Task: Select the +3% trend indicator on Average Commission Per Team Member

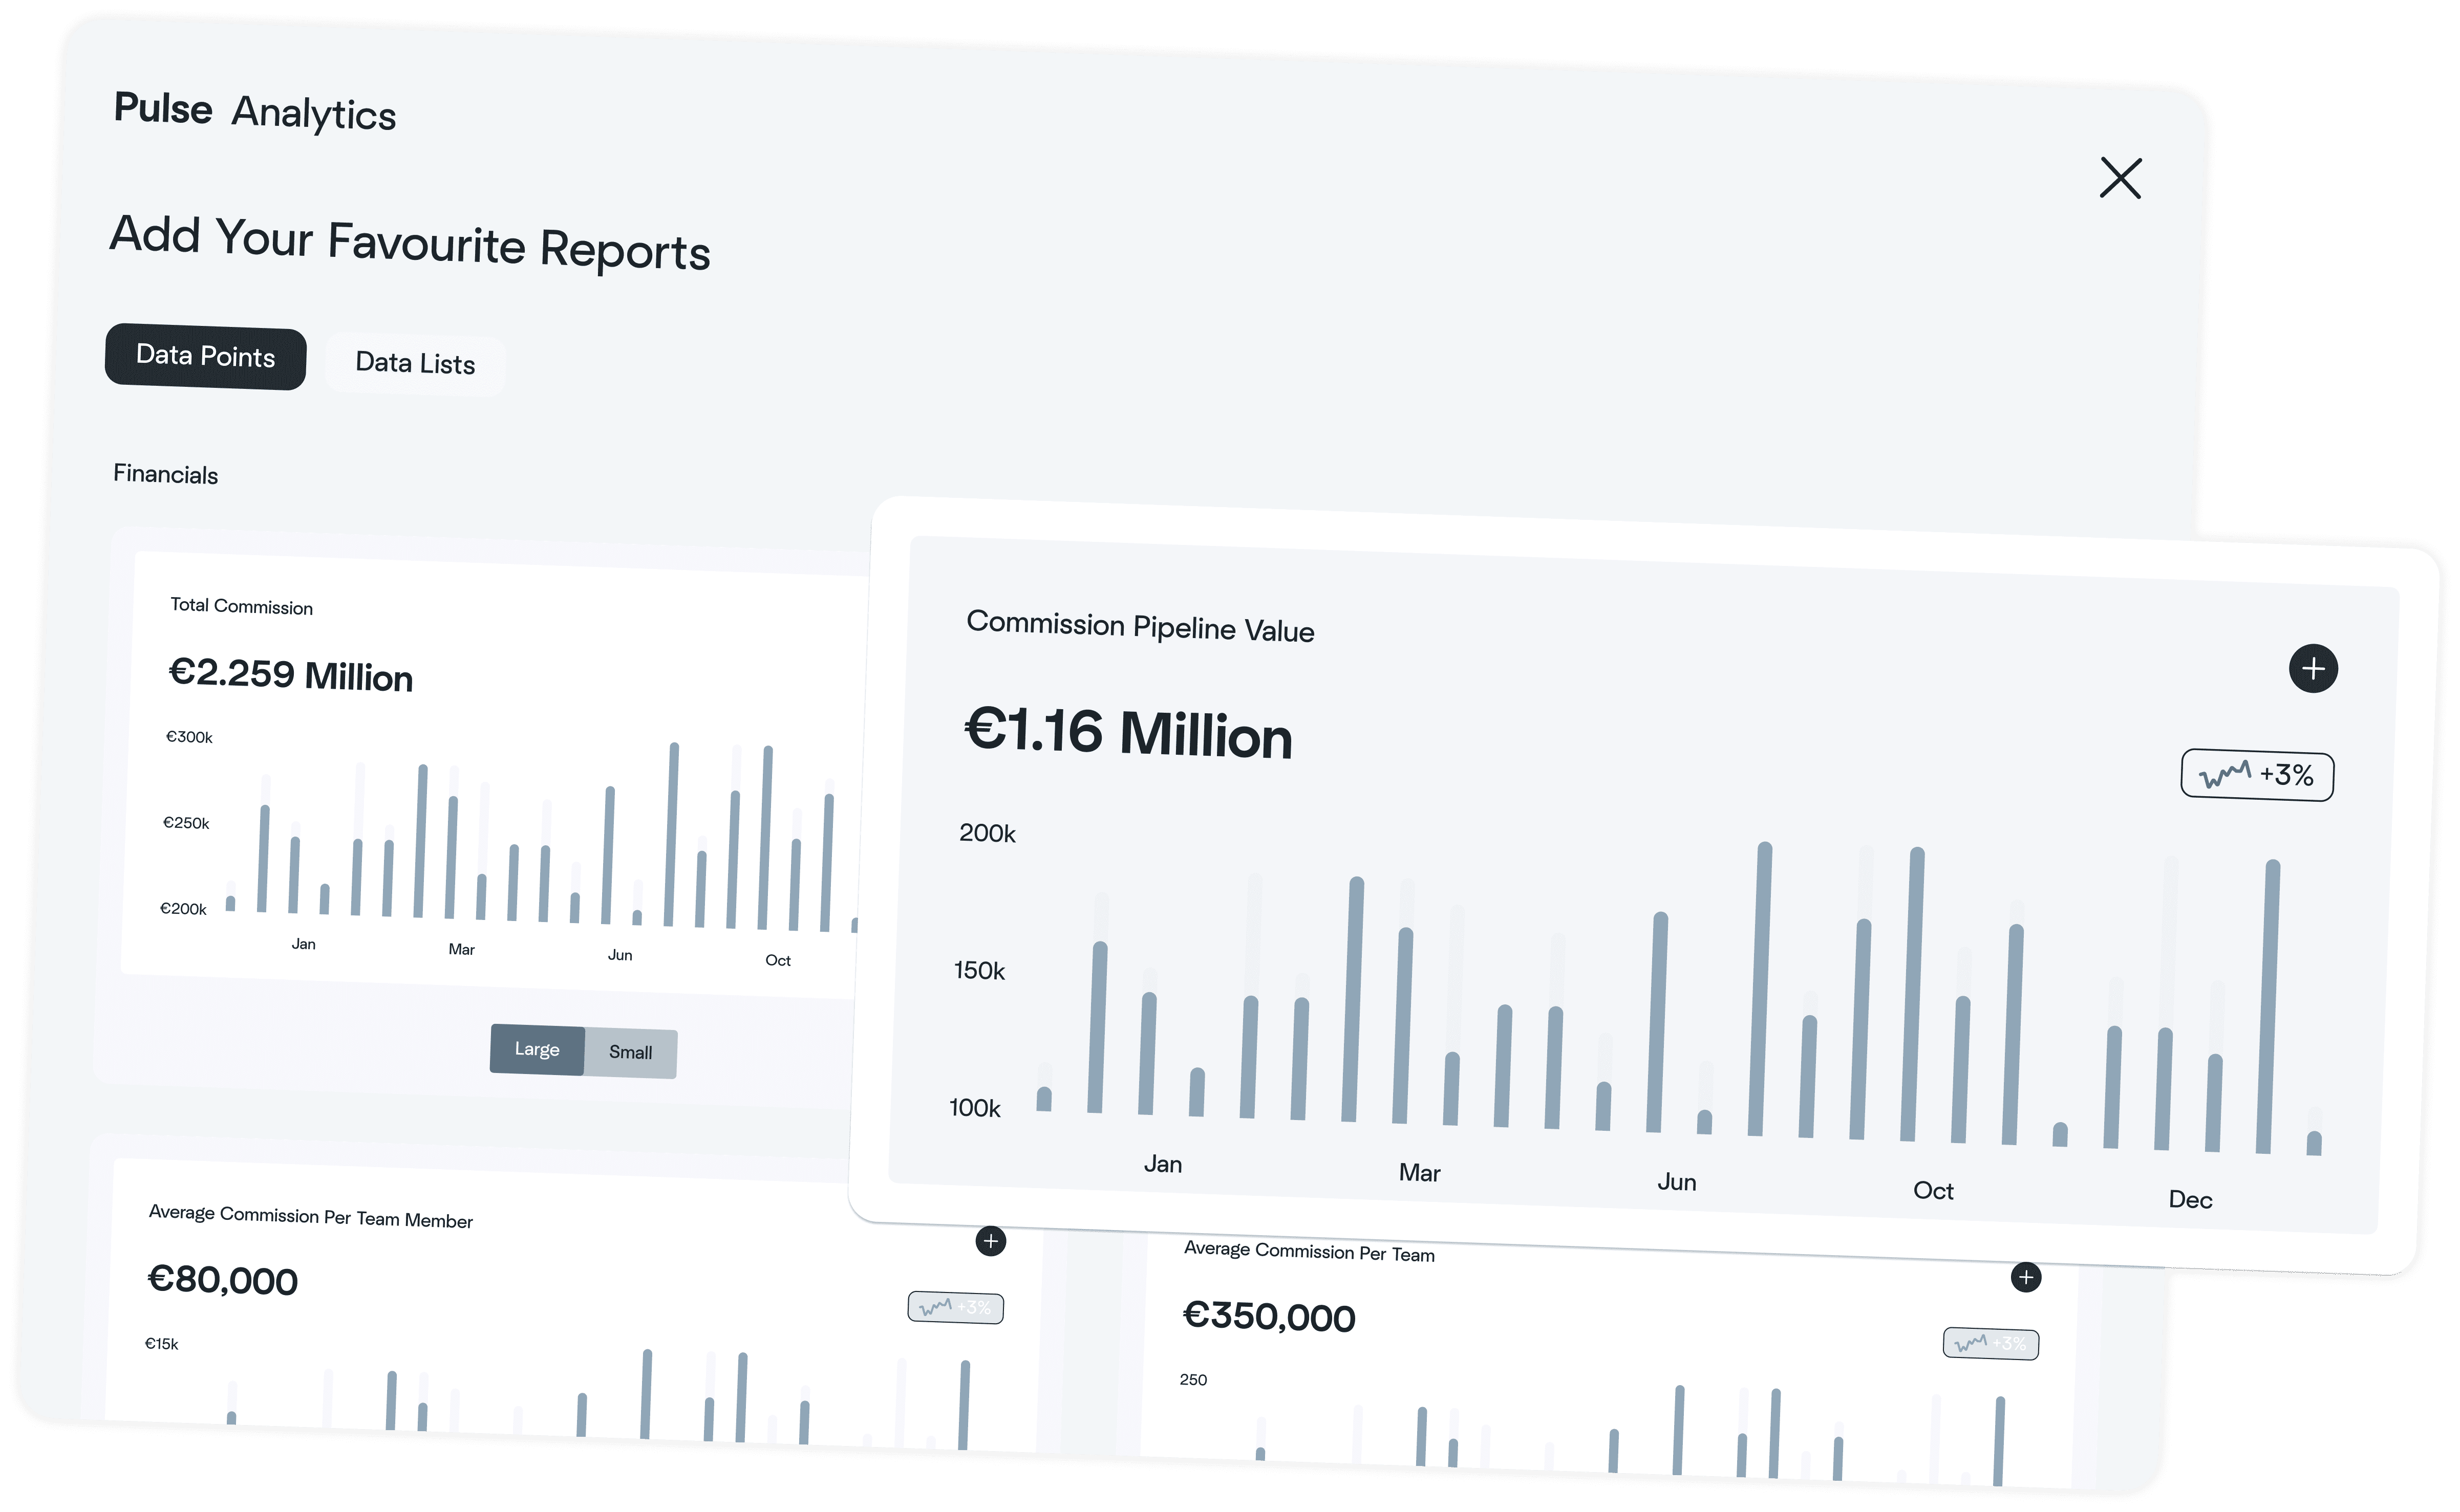Action: pos(955,1307)
